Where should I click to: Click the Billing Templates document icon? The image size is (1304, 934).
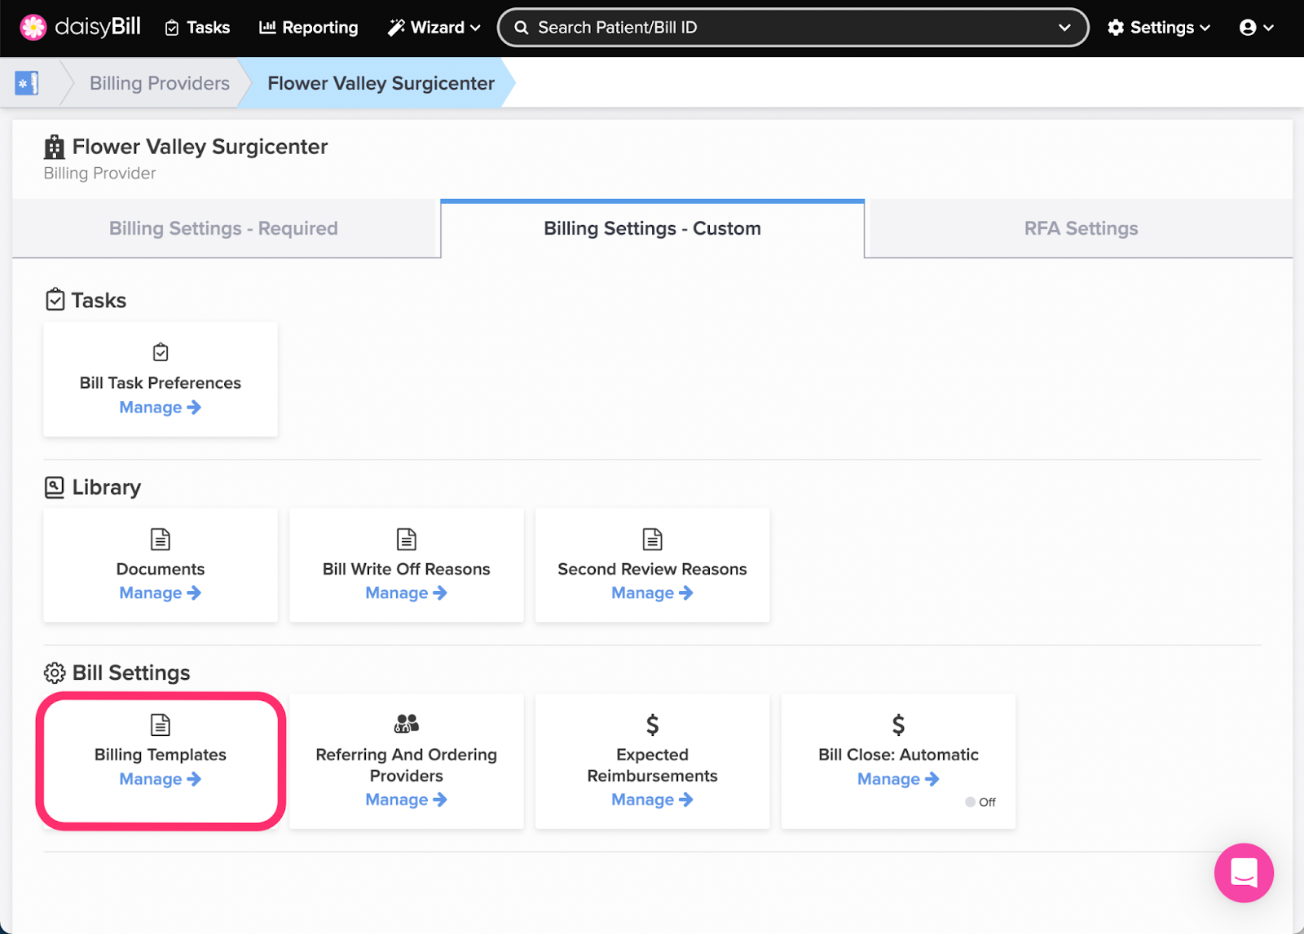click(x=161, y=725)
